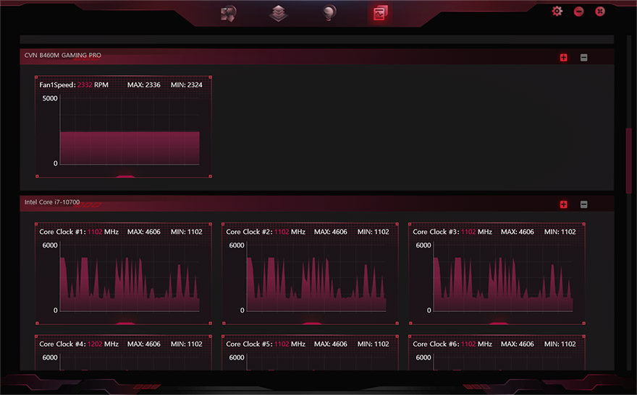Image resolution: width=637 pixels, height=395 pixels.
Task: Click the Core Clock #5 label
Action: [x=248, y=344]
